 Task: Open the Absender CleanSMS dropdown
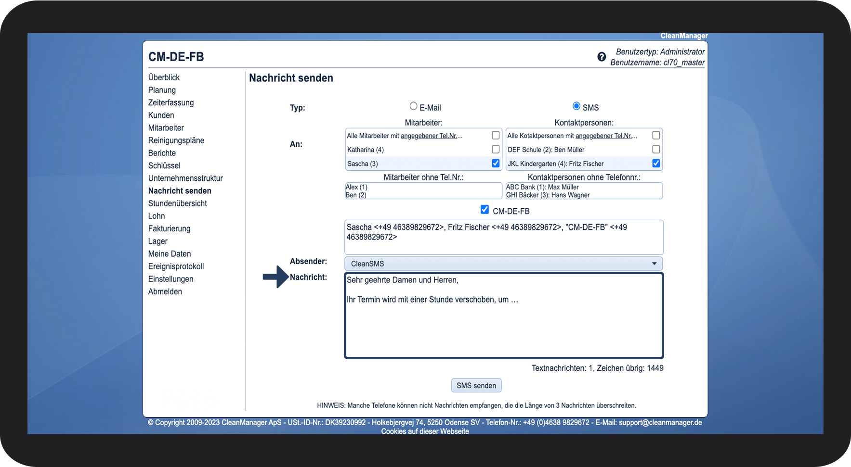click(503, 264)
